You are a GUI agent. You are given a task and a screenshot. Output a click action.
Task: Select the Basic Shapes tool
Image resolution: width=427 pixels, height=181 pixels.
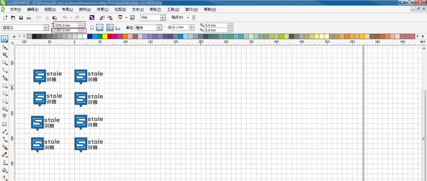[5, 108]
